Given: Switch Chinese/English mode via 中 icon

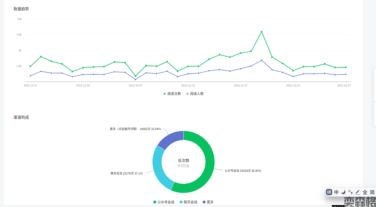Looking at the screenshot, I should point(336,192).
